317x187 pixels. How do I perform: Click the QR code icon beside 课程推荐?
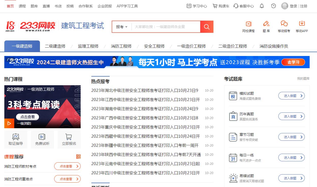[x=78, y=156]
